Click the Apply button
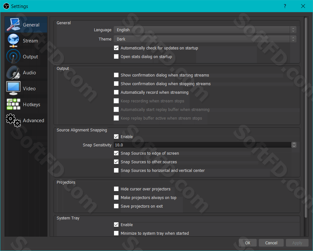The height and width of the screenshot is (251, 313). pyautogui.click(x=297, y=243)
